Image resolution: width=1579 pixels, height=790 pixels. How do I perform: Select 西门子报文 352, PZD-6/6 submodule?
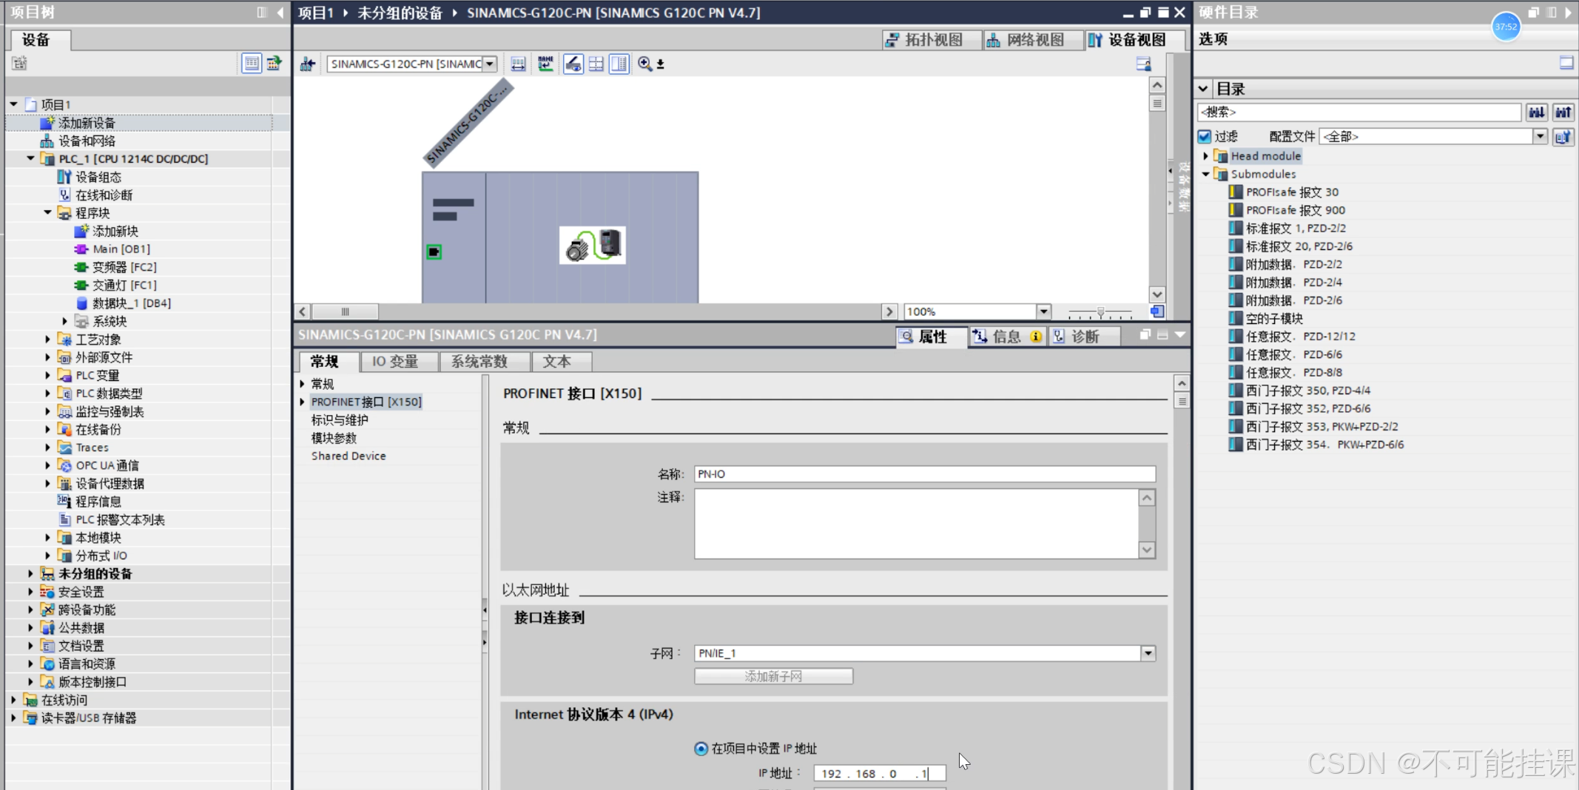coord(1308,408)
